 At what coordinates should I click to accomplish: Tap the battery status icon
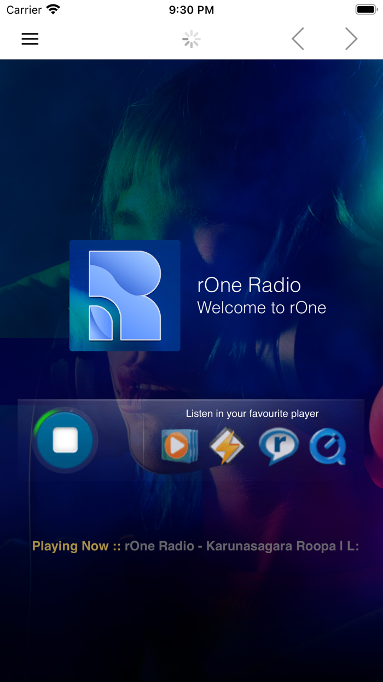(x=367, y=9)
